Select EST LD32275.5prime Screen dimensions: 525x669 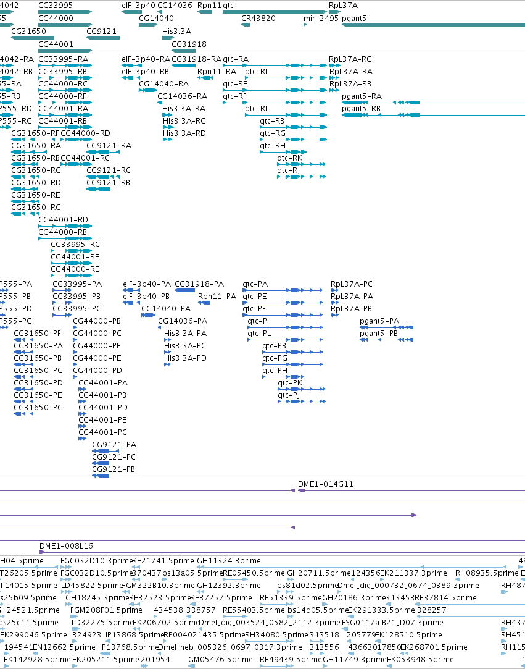102,623
